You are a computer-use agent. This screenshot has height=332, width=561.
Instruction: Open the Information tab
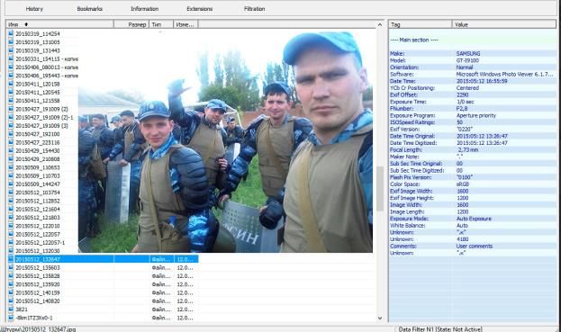[145, 9]
